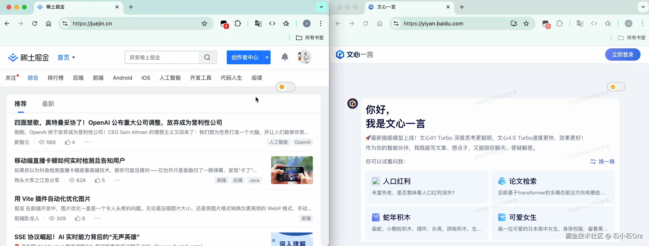The image size is (649, 246).
Task: Open tab search dropdown in juejin window
Action: tap(321, 7)
